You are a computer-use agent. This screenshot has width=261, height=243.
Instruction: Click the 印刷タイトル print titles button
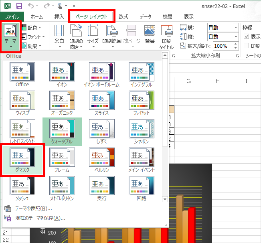point(167,37)
